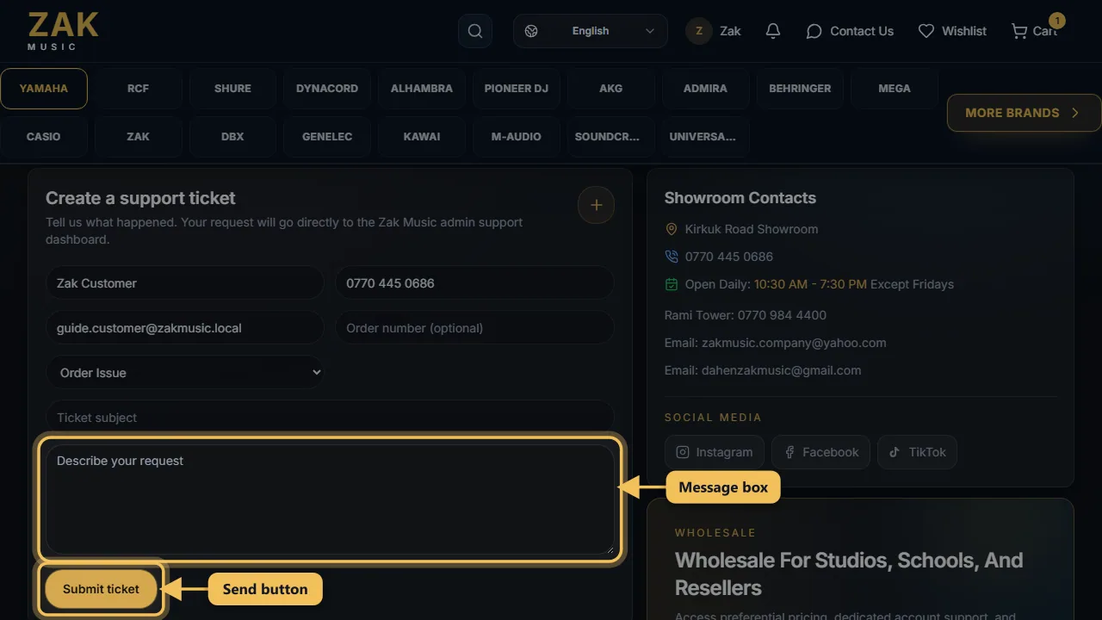
Task: Click the Kirkuk Road Showroom address text
Action: [x=752, y=229]
